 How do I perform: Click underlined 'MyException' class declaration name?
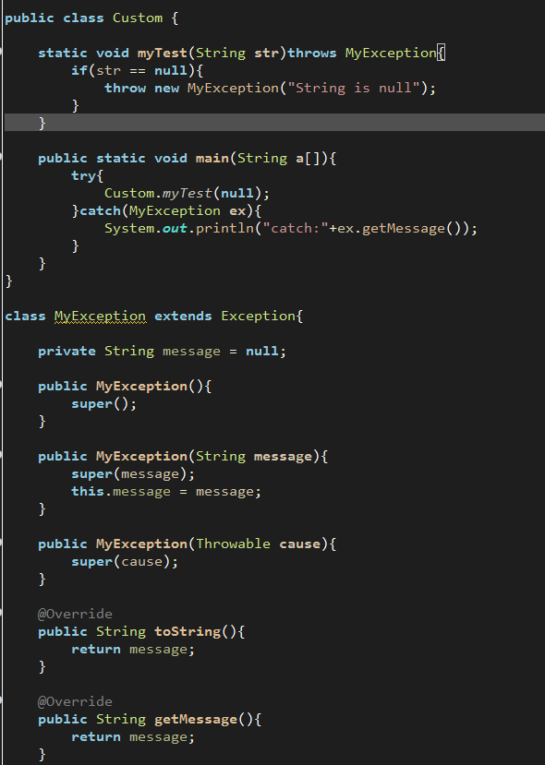click(100, 317)
